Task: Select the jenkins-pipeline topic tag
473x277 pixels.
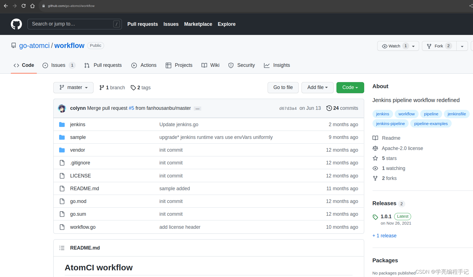Action: 390,124
